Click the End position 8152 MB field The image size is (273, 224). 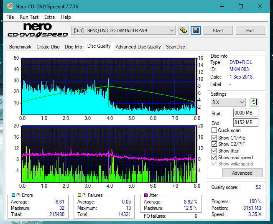[245, 122]
